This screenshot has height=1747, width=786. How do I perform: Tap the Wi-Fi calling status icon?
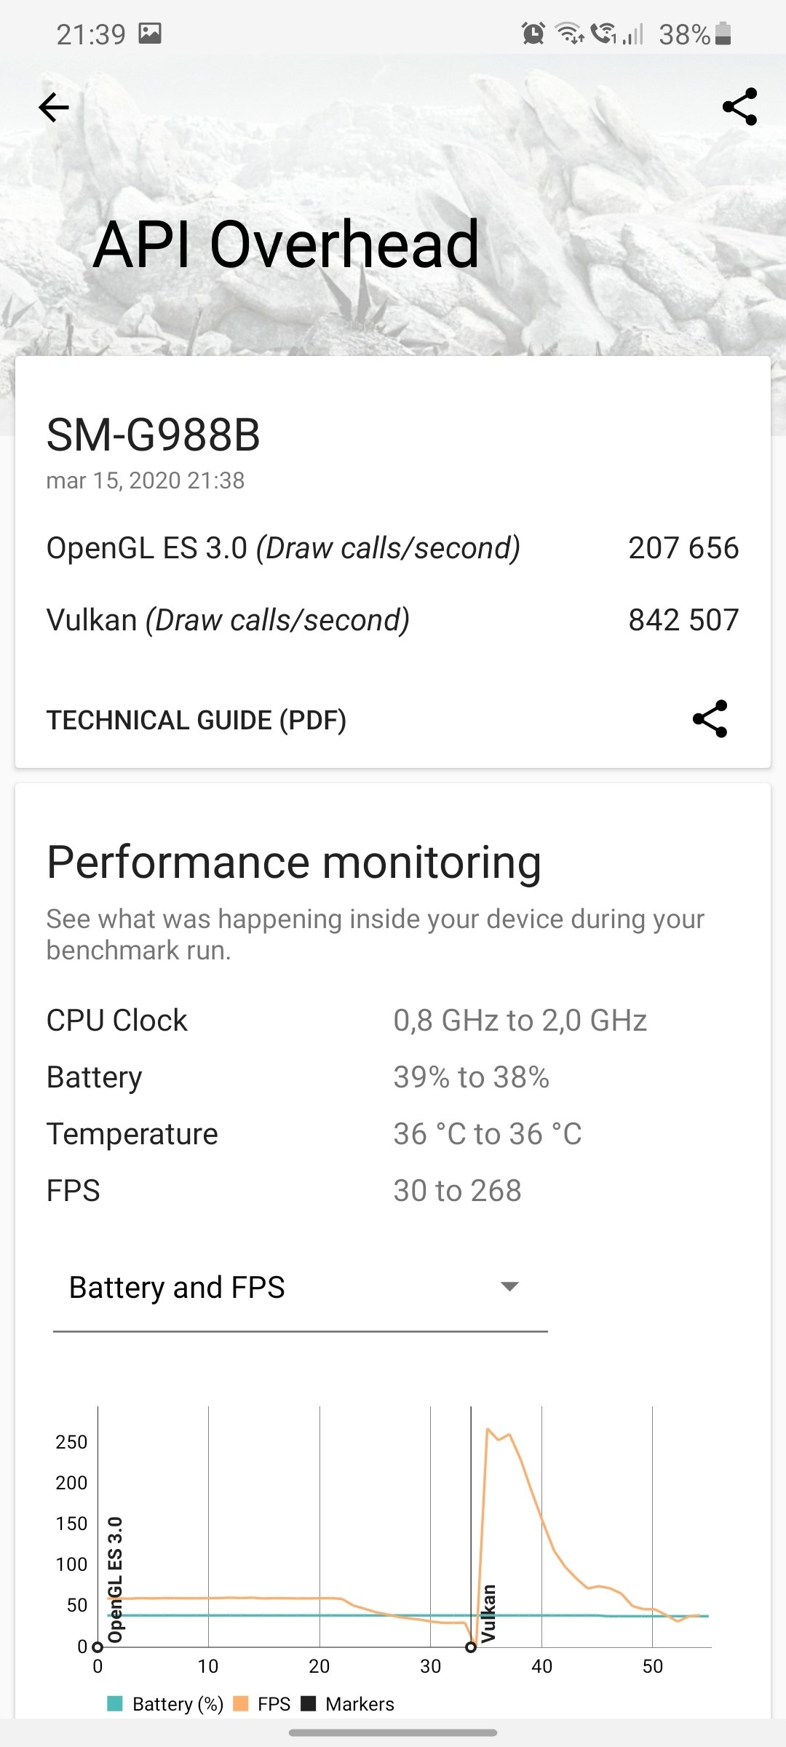pos(603,33)
